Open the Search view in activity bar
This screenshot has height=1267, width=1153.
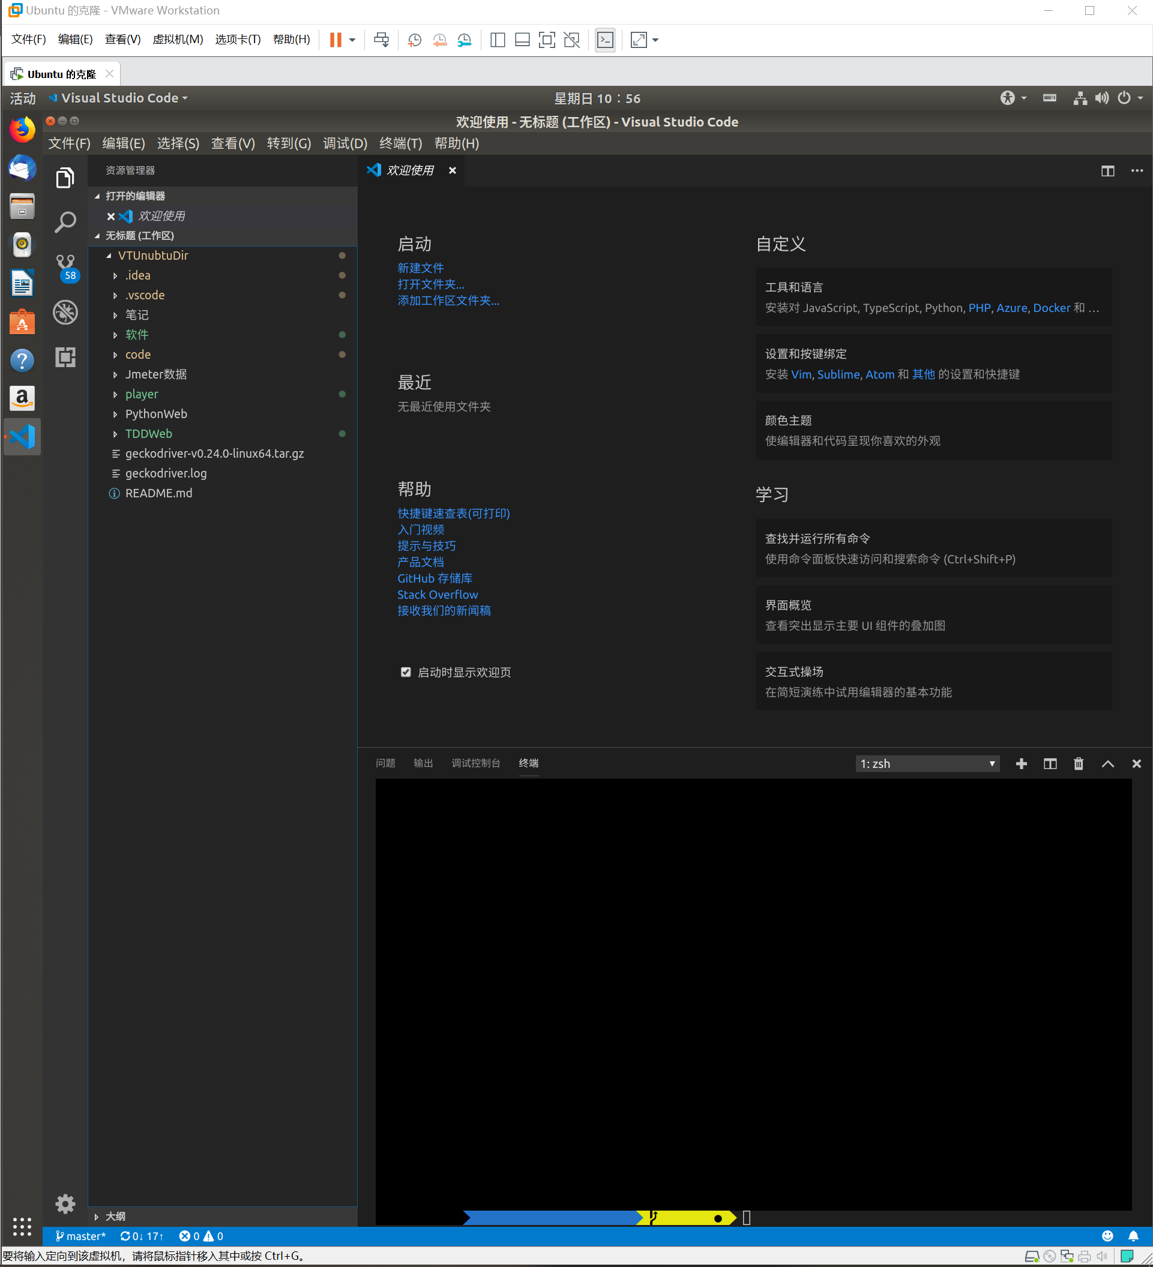[65, 222]
